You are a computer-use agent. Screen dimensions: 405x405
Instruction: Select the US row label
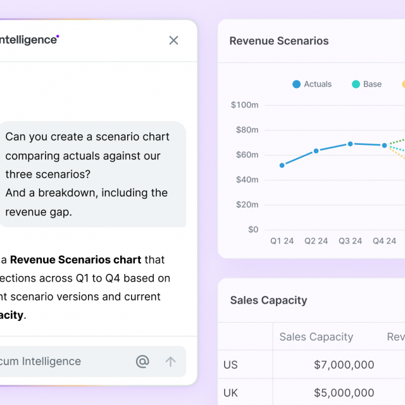[x=230, y=364]
